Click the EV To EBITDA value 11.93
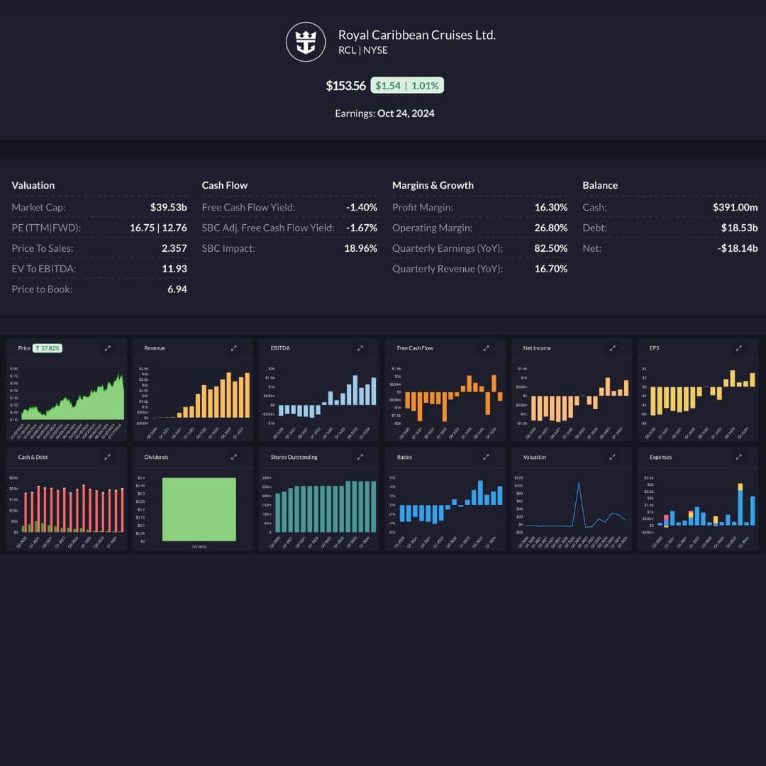 (174, 269)
